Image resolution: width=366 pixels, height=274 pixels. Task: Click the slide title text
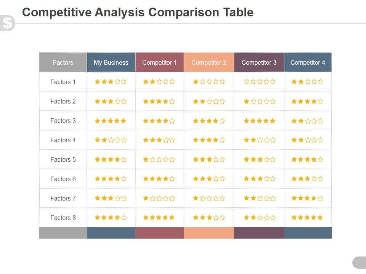click(x=138, y=12)
